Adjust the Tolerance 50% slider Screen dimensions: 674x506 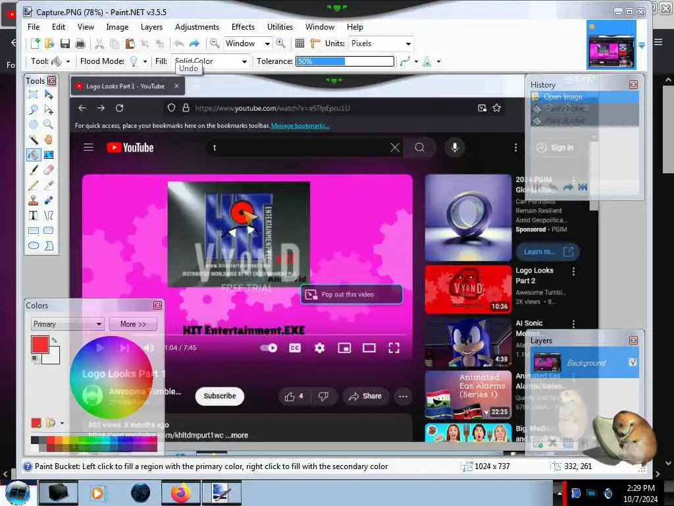click(345, 61)
